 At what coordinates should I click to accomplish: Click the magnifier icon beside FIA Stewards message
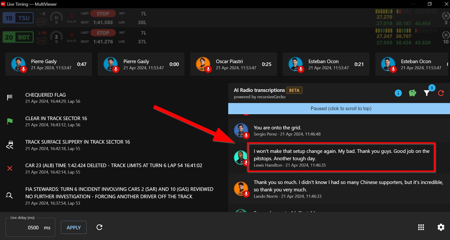[x=10, y=195]
